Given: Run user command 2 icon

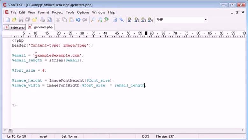Looking at the screenshot, I should click(137, 20).
